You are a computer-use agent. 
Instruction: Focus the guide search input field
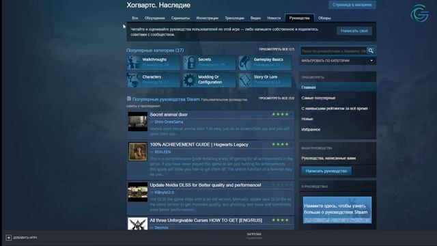(x=334, y=51)
